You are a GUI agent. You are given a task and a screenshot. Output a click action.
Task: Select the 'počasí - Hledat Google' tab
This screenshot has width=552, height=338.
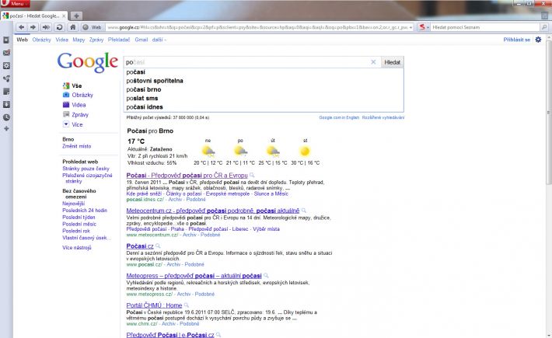point(33,16)
